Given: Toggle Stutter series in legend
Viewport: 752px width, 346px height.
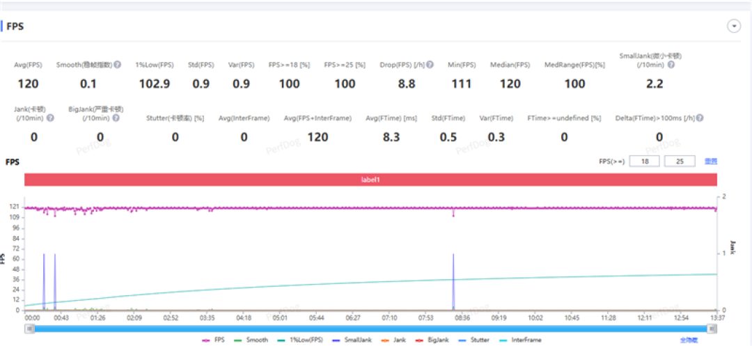Looking at the screenshot, I should point(474,340).
